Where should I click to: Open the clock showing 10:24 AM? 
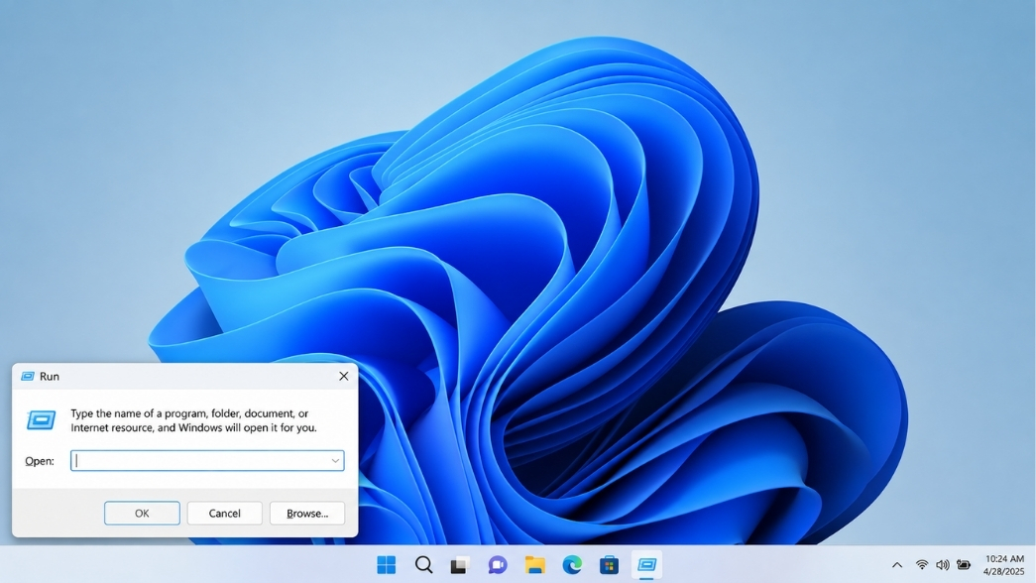pos(1004,558)
